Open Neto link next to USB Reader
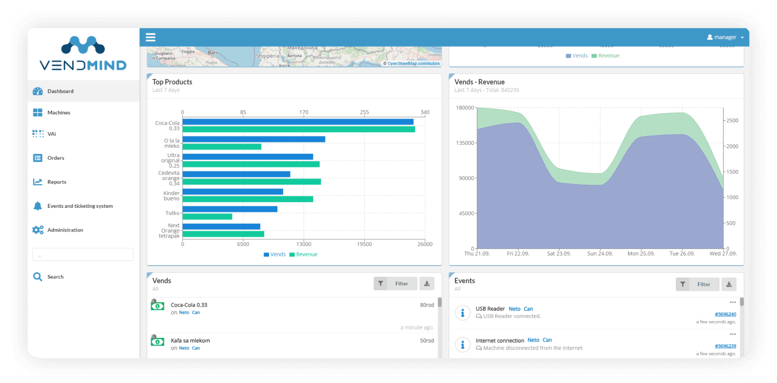Image resolution: width=777 pixels, height=383 pixels. [x=515, y=309]
